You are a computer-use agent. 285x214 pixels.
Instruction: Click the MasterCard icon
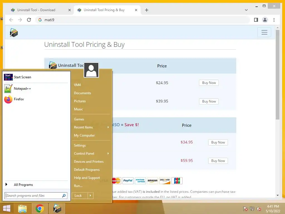coord(117,181)
